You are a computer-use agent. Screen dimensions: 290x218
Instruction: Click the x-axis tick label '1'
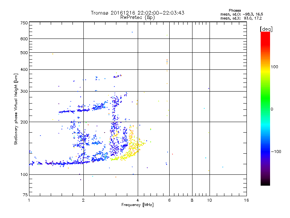pyautogui.click(x=29, y=200)
